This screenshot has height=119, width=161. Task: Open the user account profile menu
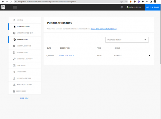click(134, 7)
